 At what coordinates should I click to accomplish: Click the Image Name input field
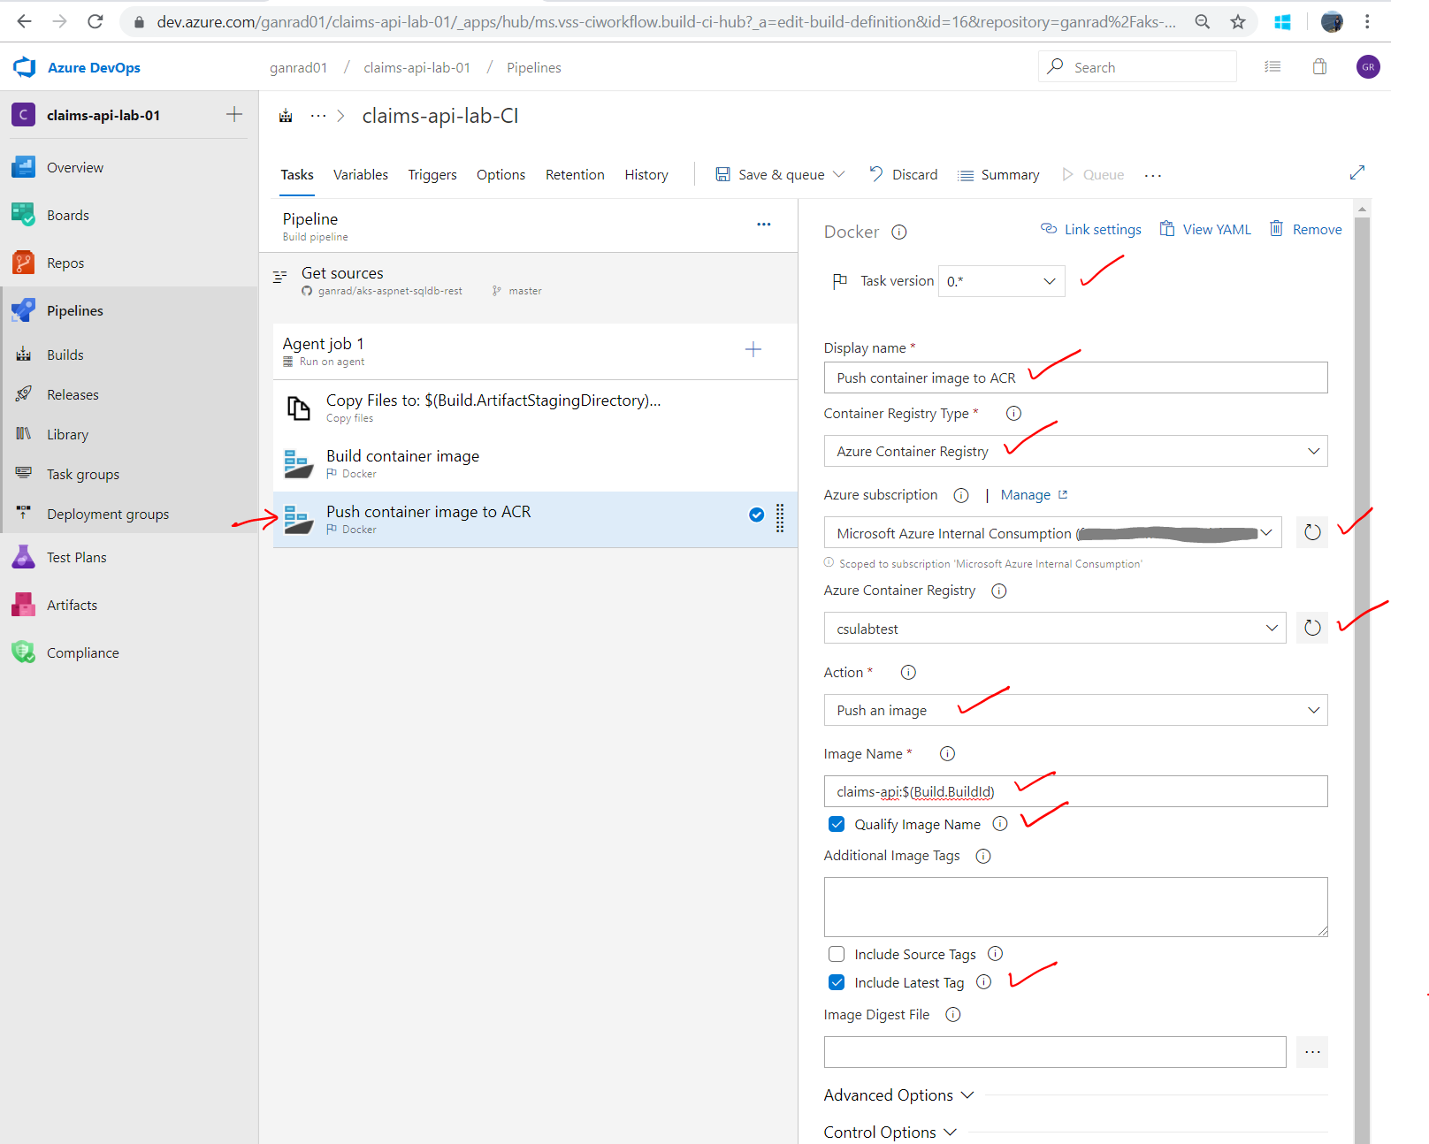coord(1075,791)
